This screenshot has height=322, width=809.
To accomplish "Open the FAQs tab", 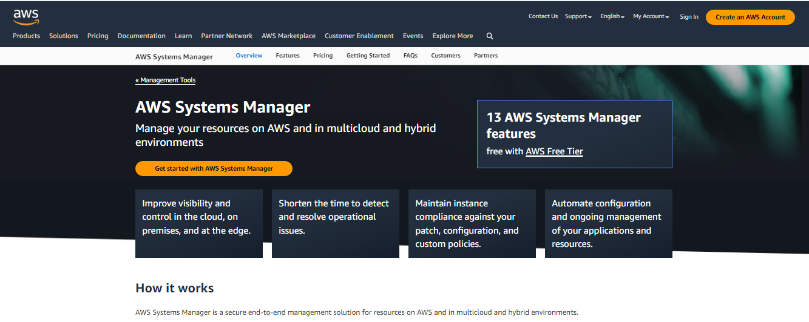I will click(x=410, y=56).
